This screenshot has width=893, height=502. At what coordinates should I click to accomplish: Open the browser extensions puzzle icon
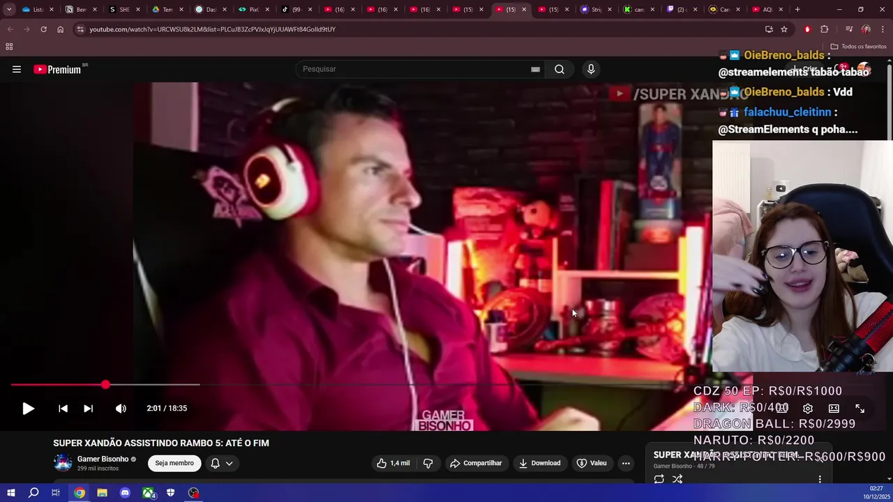click(825, 29)
